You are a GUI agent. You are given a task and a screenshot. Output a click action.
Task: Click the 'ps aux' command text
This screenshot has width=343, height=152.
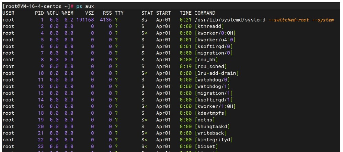85,7
